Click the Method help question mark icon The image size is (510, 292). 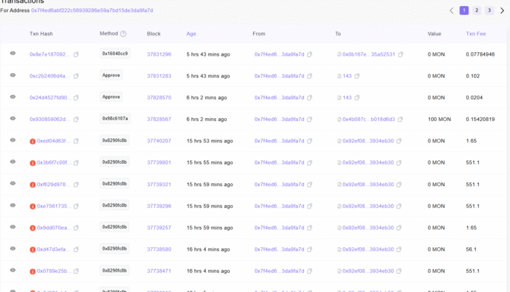click(x=123, y=33)
